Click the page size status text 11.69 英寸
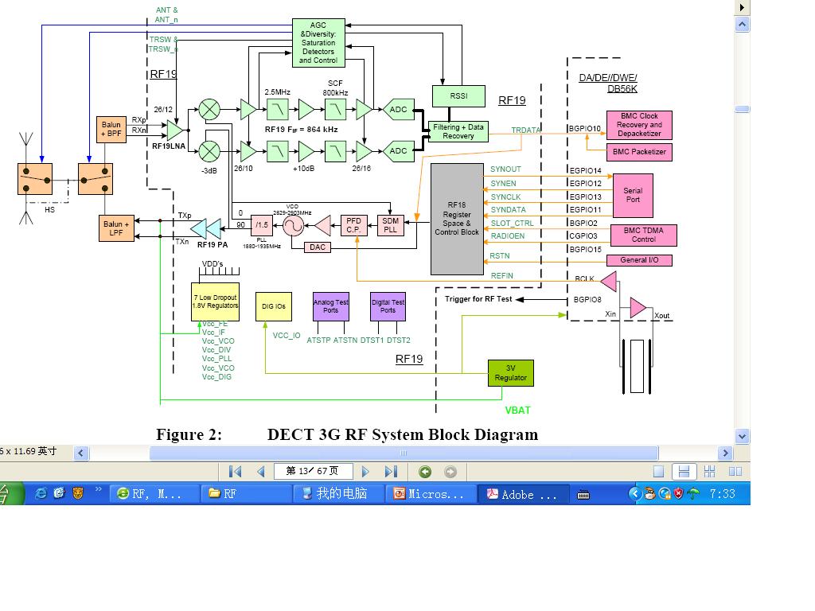The height and width of the screenshot is (611, 815). [35, 451]
